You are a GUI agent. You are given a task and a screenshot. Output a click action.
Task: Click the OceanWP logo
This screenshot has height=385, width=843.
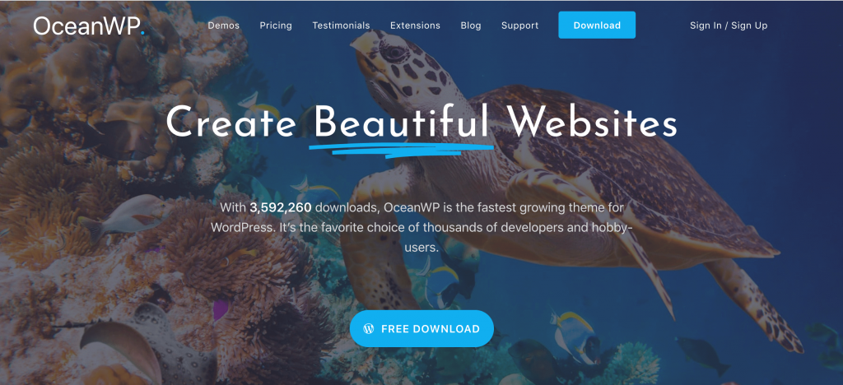[89, 26]
